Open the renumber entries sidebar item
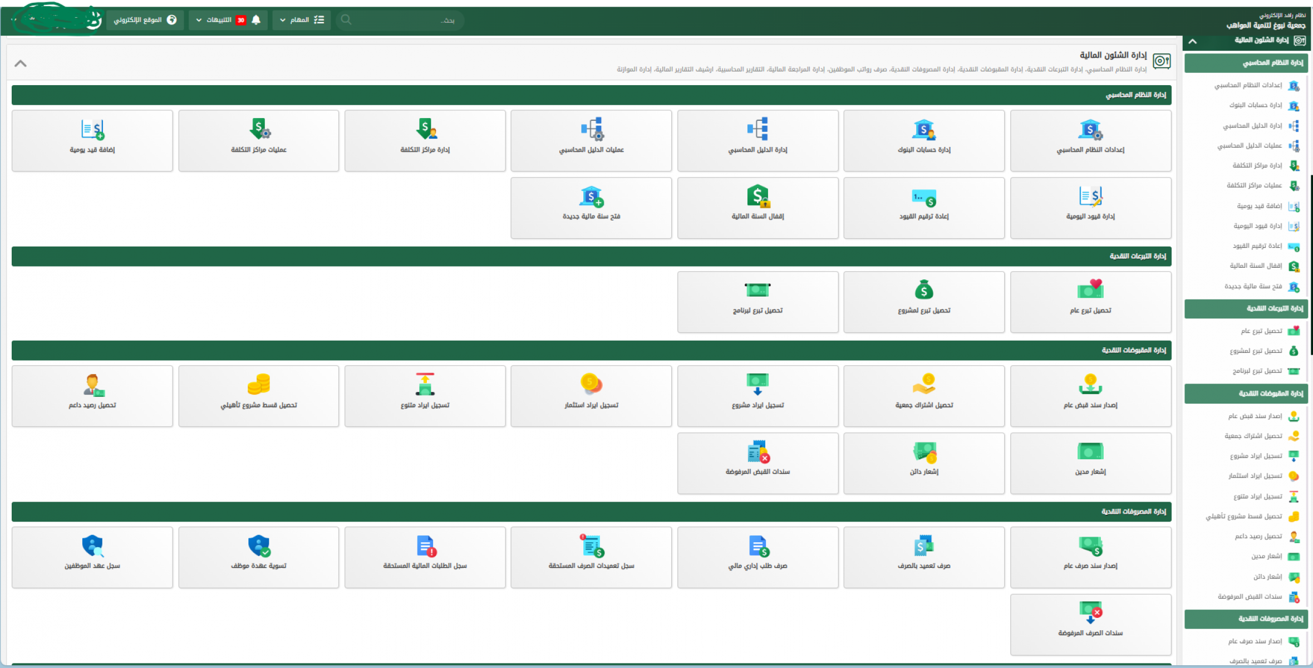 [x=1257, y=246]
